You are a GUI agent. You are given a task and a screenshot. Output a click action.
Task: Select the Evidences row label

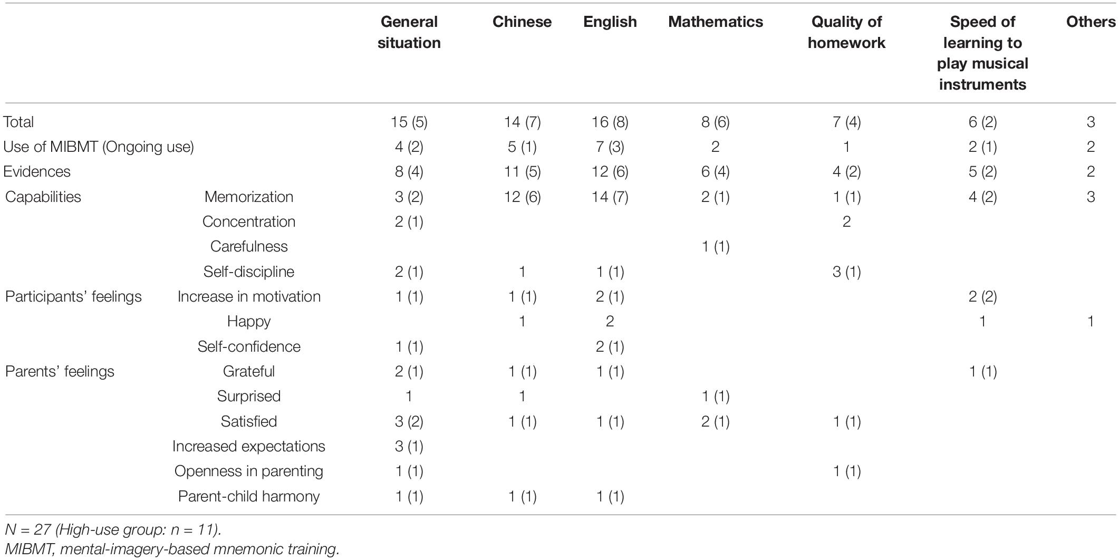point(37,171)
